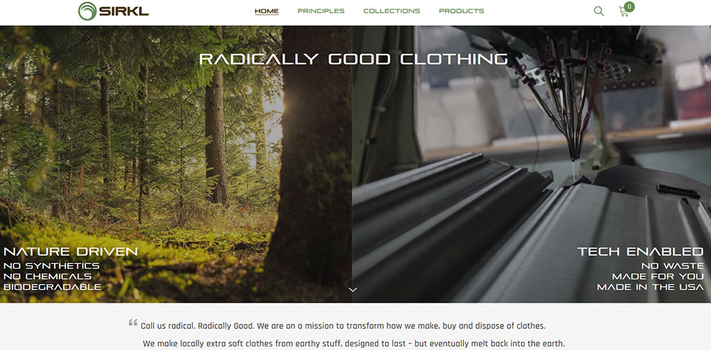Select the Nature Driven heading
711x350 pixels.
pos(70,251)
